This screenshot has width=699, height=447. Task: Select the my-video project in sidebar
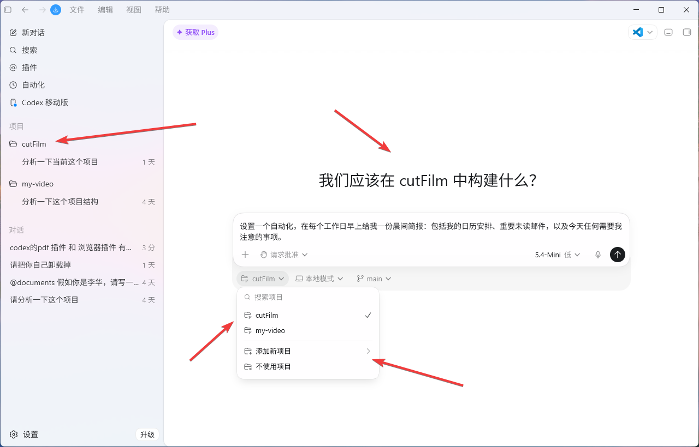point(82,184)
